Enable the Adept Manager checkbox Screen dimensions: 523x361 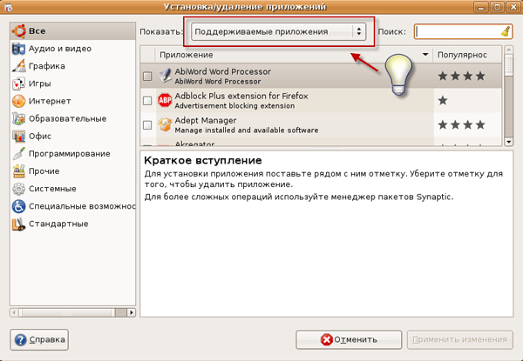(x=147, y=125)
